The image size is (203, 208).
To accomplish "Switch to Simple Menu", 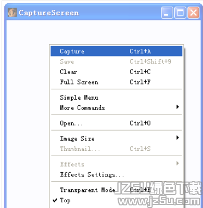I will point(117,98).
